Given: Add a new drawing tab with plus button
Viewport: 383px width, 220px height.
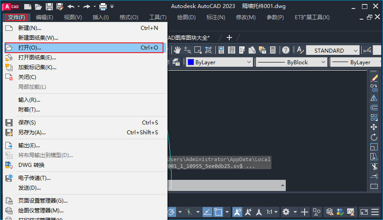Looking at the screenshot, I should [x=229, y=37].
